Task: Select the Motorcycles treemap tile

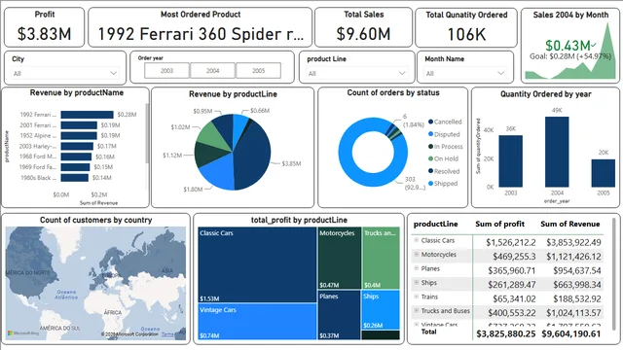Action: (x=340, y=258)
